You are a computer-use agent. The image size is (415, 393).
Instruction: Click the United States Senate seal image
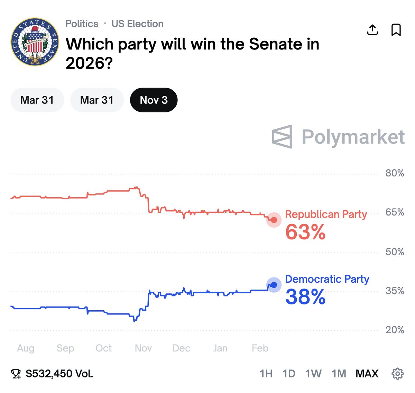[35, 42]
